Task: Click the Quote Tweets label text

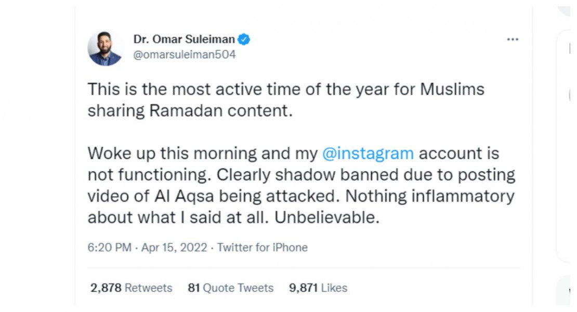Action: pyautogui.click(x=239, y=288)
